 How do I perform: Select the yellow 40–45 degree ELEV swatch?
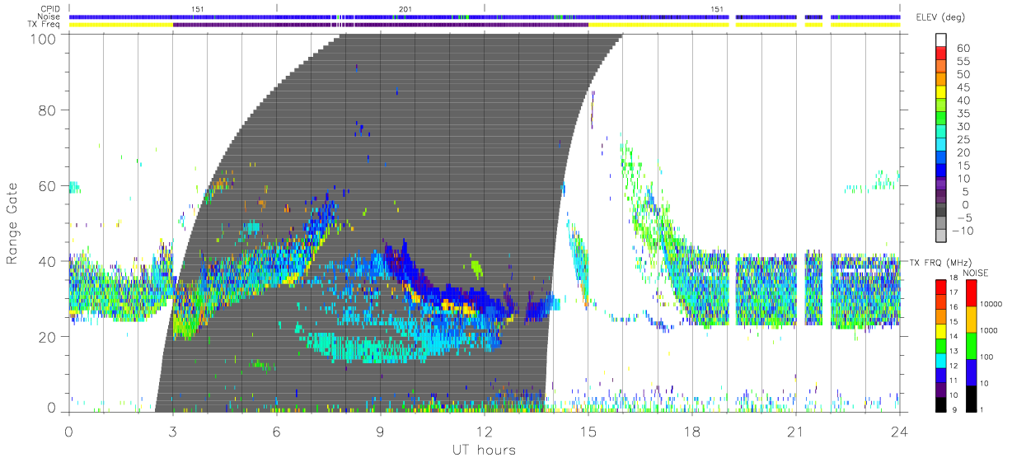click(942, 93)
